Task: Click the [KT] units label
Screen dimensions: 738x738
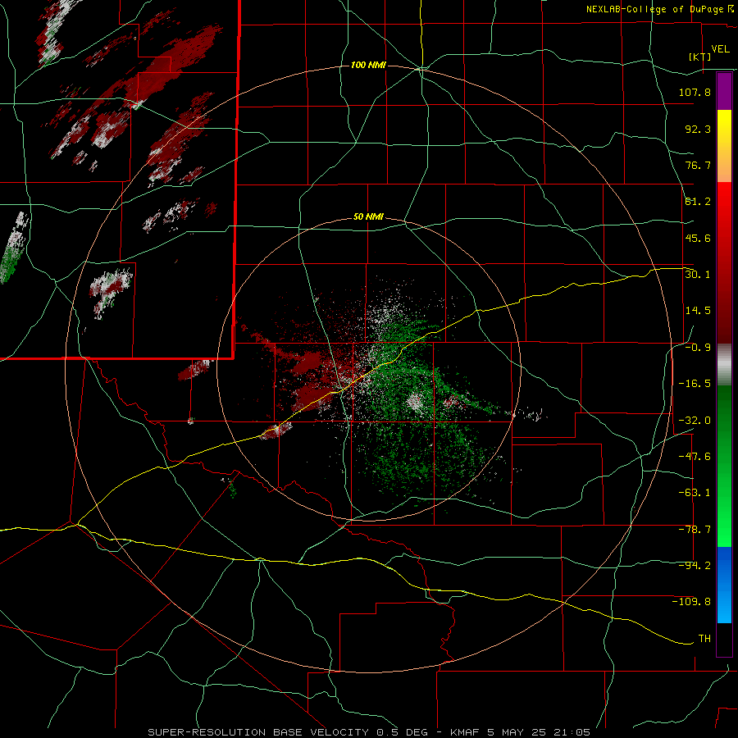Action: click(x=700, y=57)
